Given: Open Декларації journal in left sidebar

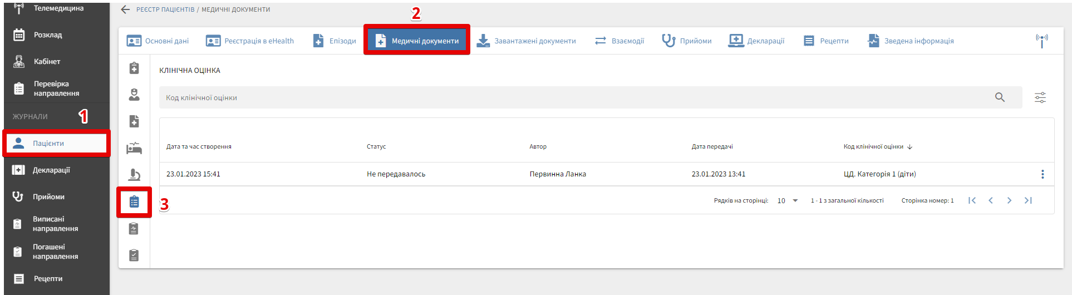Looking at the screenshot, I should click(51, 170).
